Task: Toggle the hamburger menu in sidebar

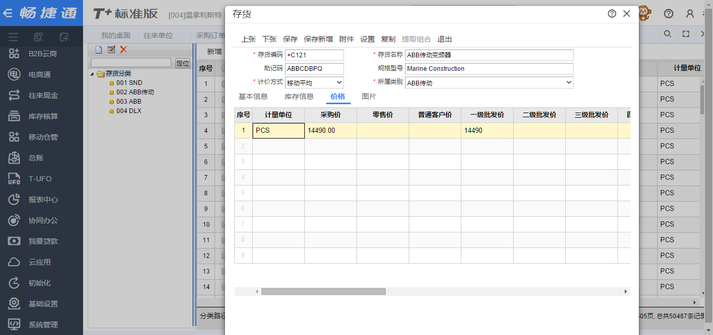Action: click(13, 37)
